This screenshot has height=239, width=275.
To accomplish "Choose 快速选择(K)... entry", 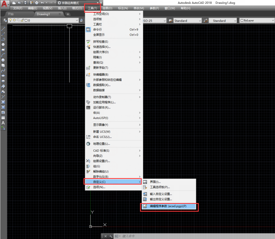I will (x=114, y=47).
